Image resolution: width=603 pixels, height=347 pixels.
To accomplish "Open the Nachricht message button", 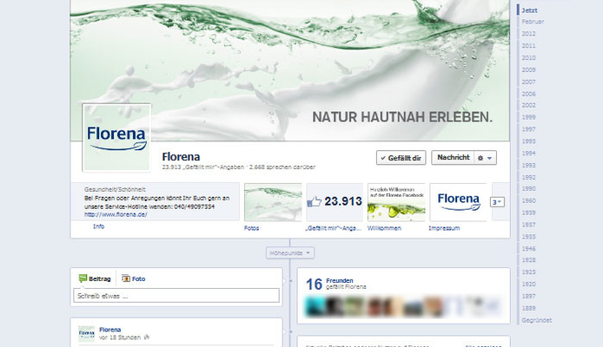I will coord(453,157).
